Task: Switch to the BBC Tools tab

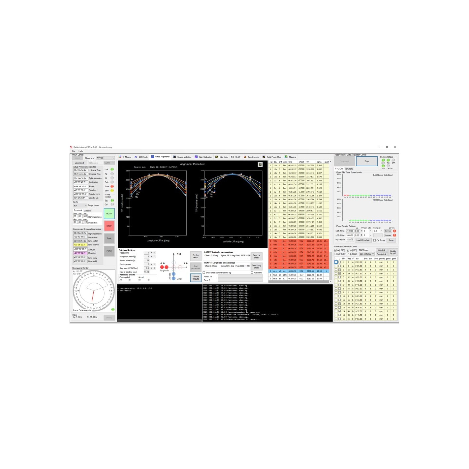Action: (x=141, y=157)
